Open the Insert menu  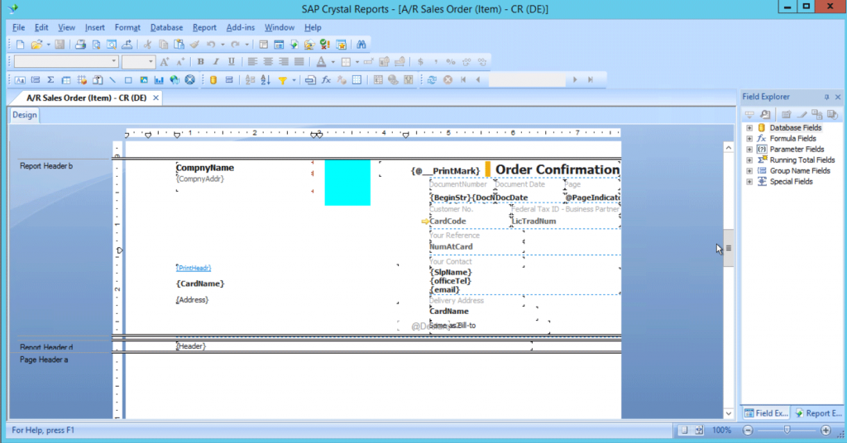pos(94,27)
